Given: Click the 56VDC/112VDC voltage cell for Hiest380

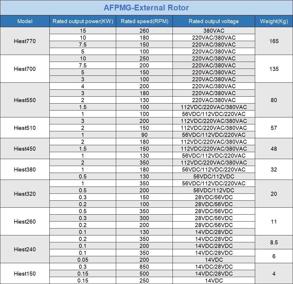Looking at the screenshot, I should [x=213, y=176].
